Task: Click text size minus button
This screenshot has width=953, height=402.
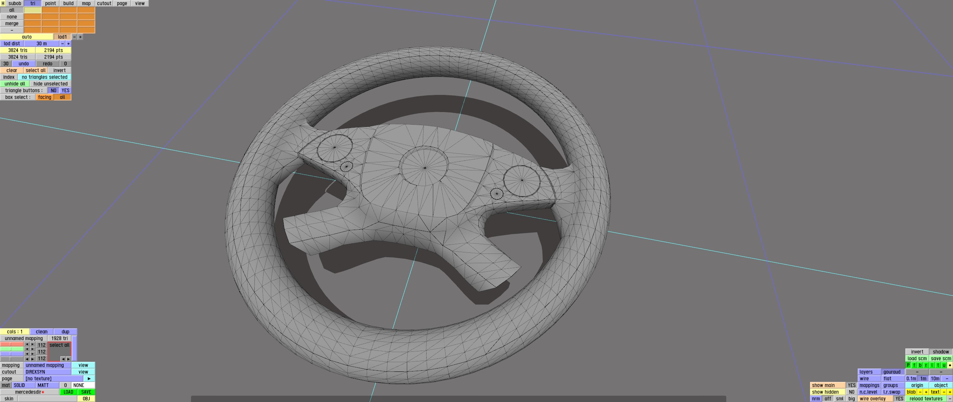Action: point(944,392)
